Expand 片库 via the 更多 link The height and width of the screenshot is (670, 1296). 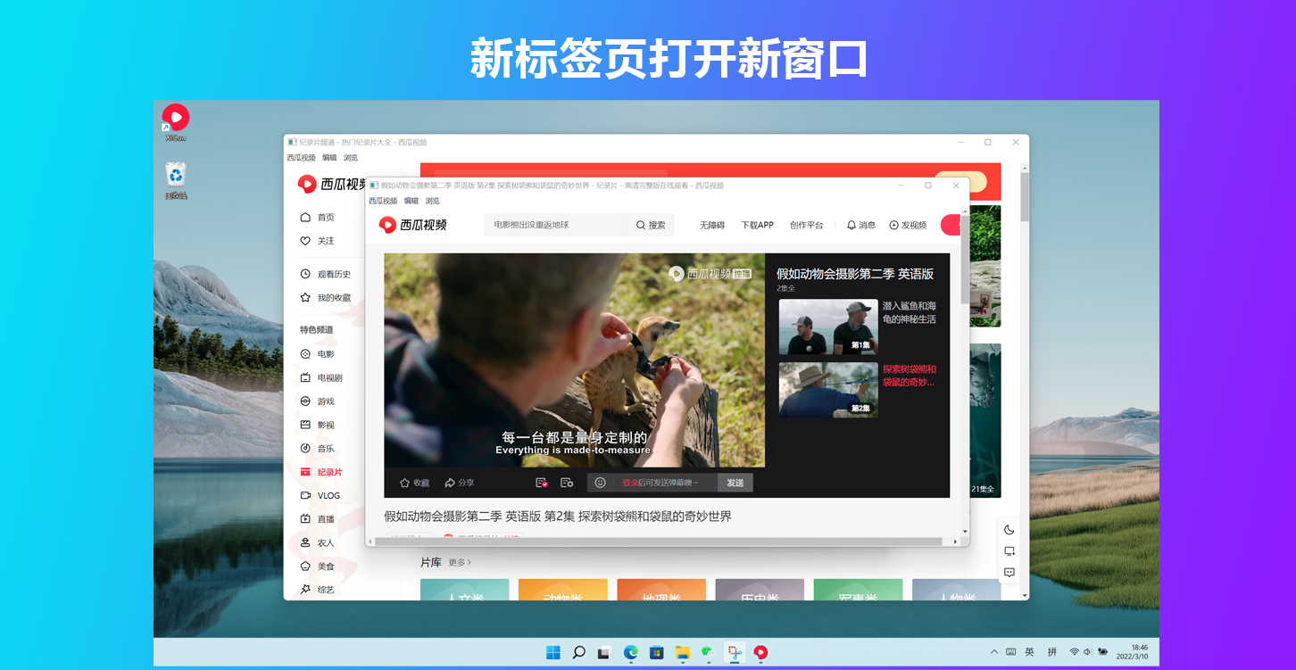point(461,562)
